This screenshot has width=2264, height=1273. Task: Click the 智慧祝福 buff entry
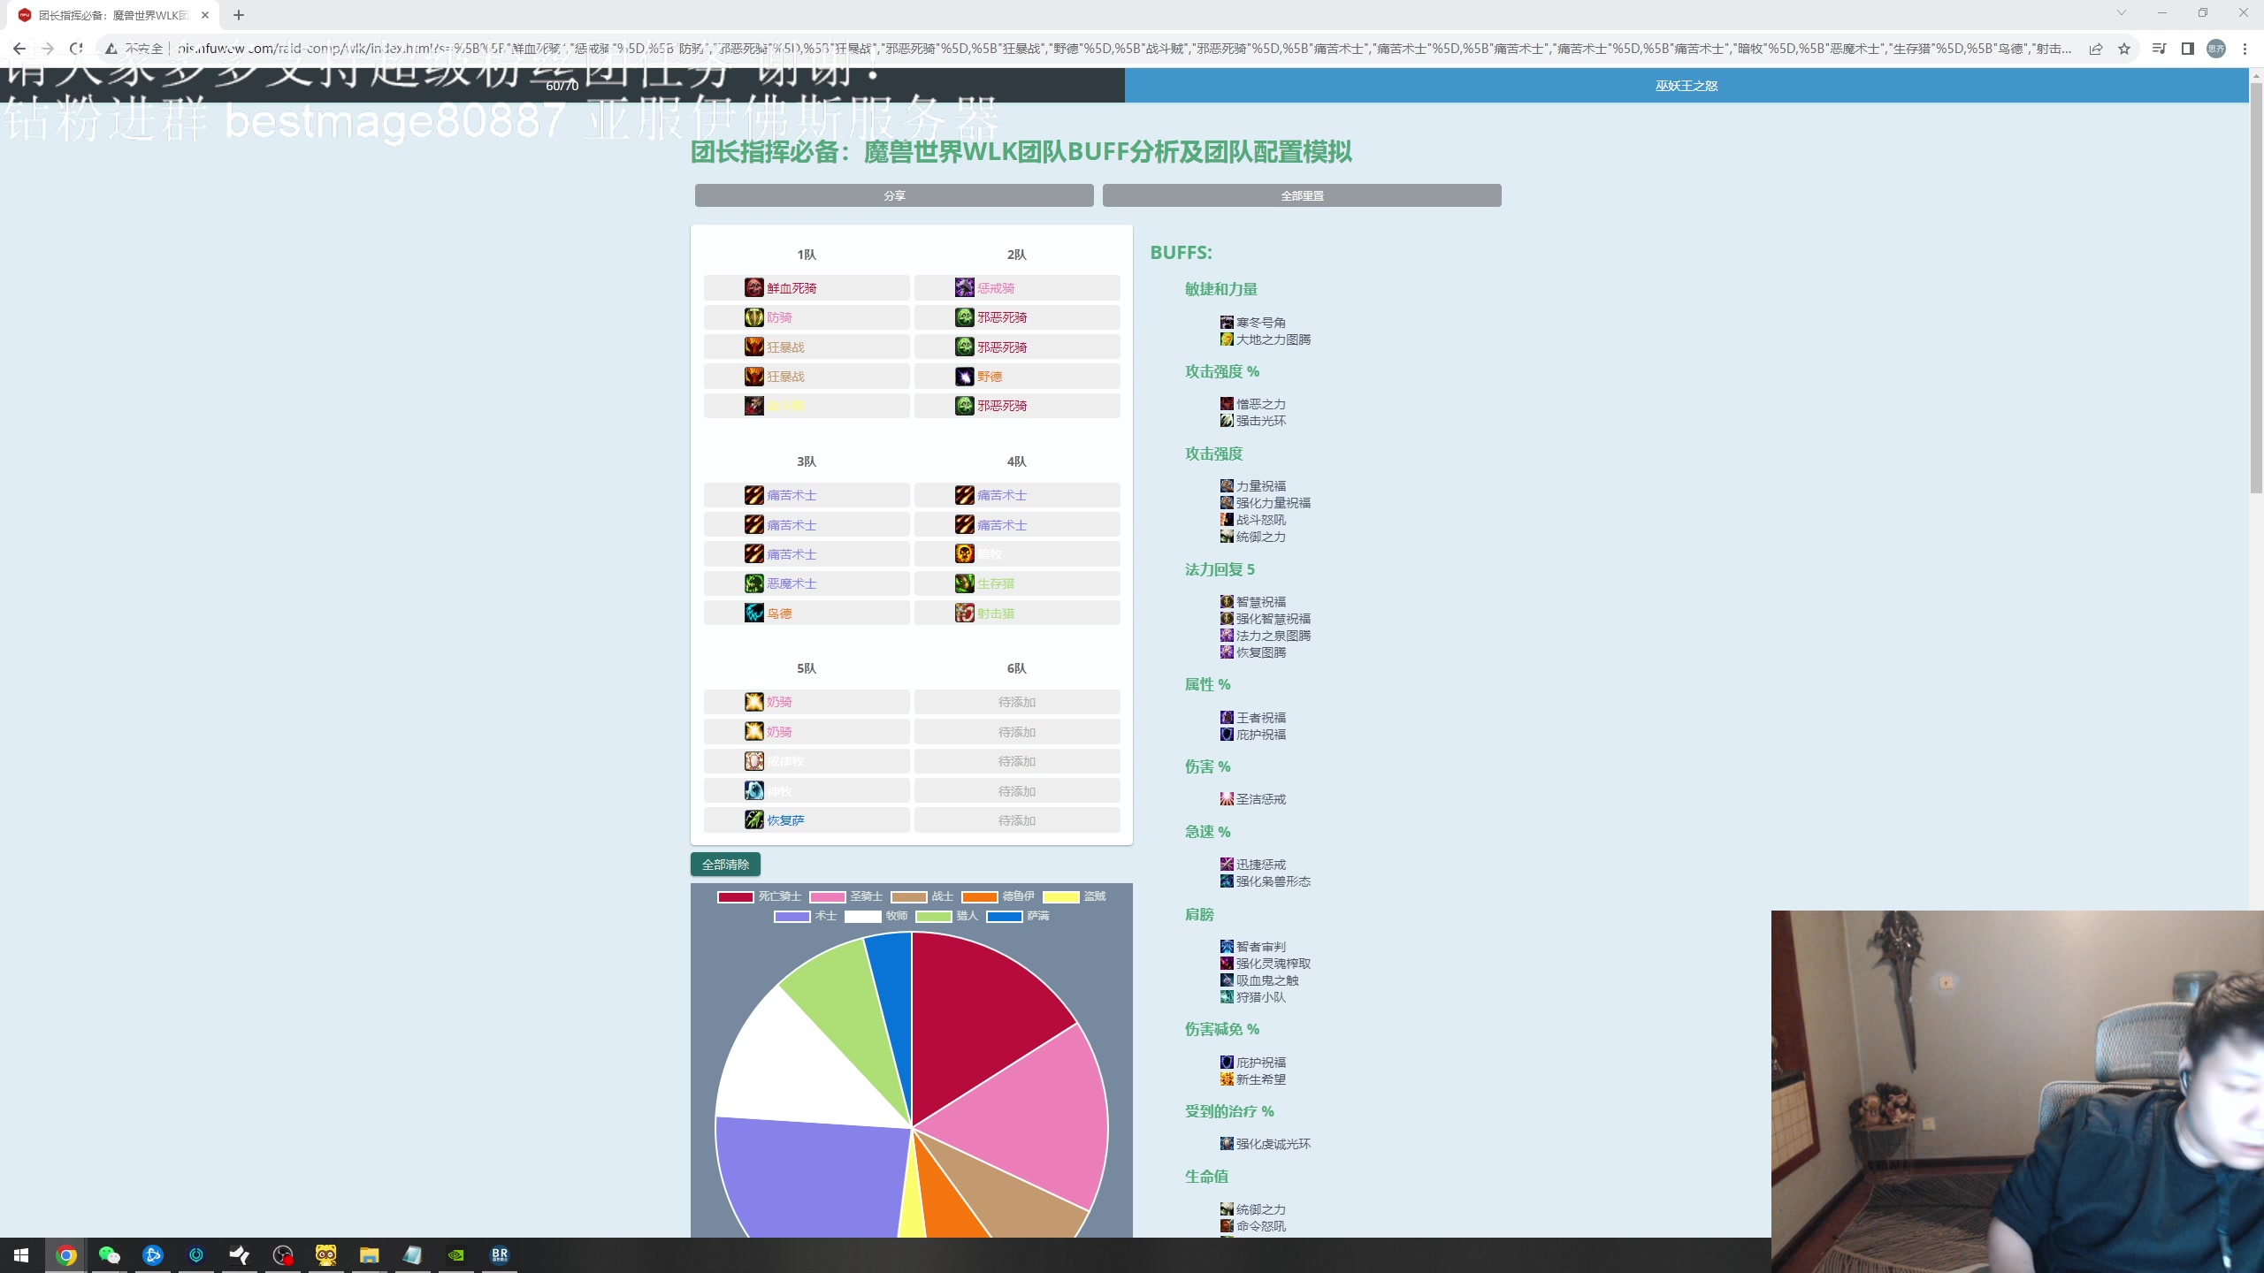[x=1253, y=602]
